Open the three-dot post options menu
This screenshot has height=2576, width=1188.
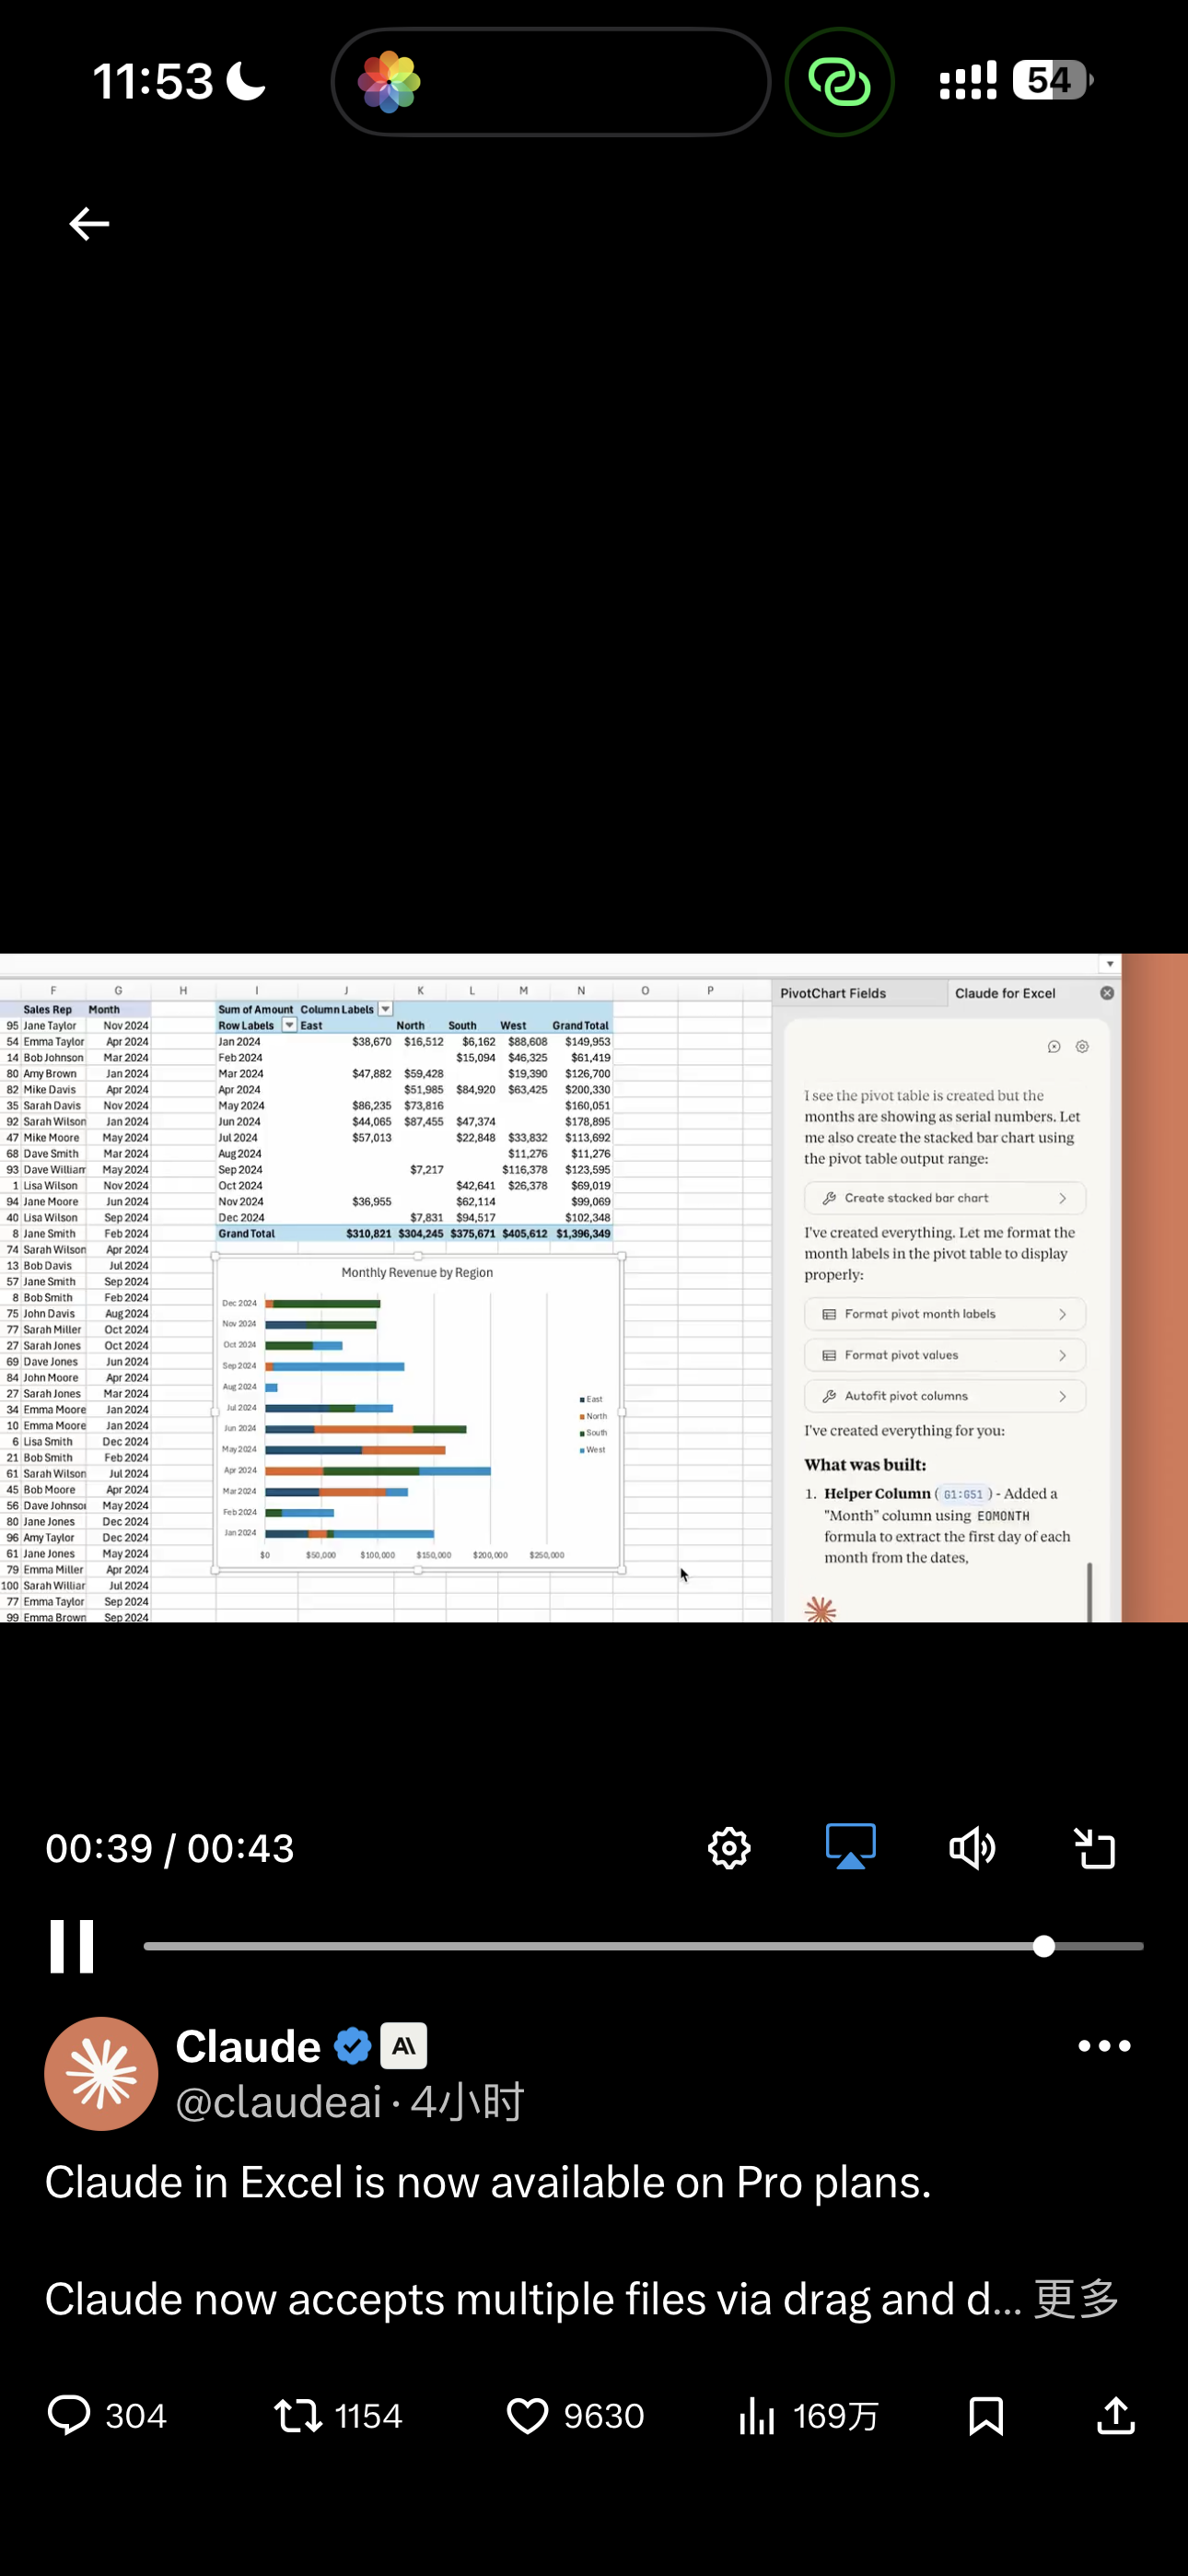click(x=1104, y=2046)
